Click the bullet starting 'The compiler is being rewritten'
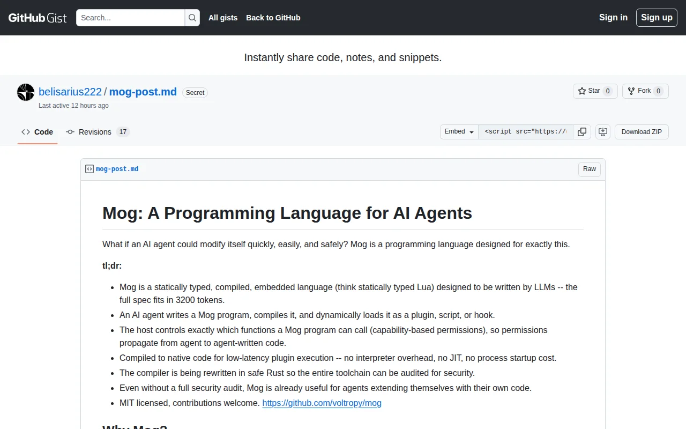 pyautogui.click(x=297, y=373)
